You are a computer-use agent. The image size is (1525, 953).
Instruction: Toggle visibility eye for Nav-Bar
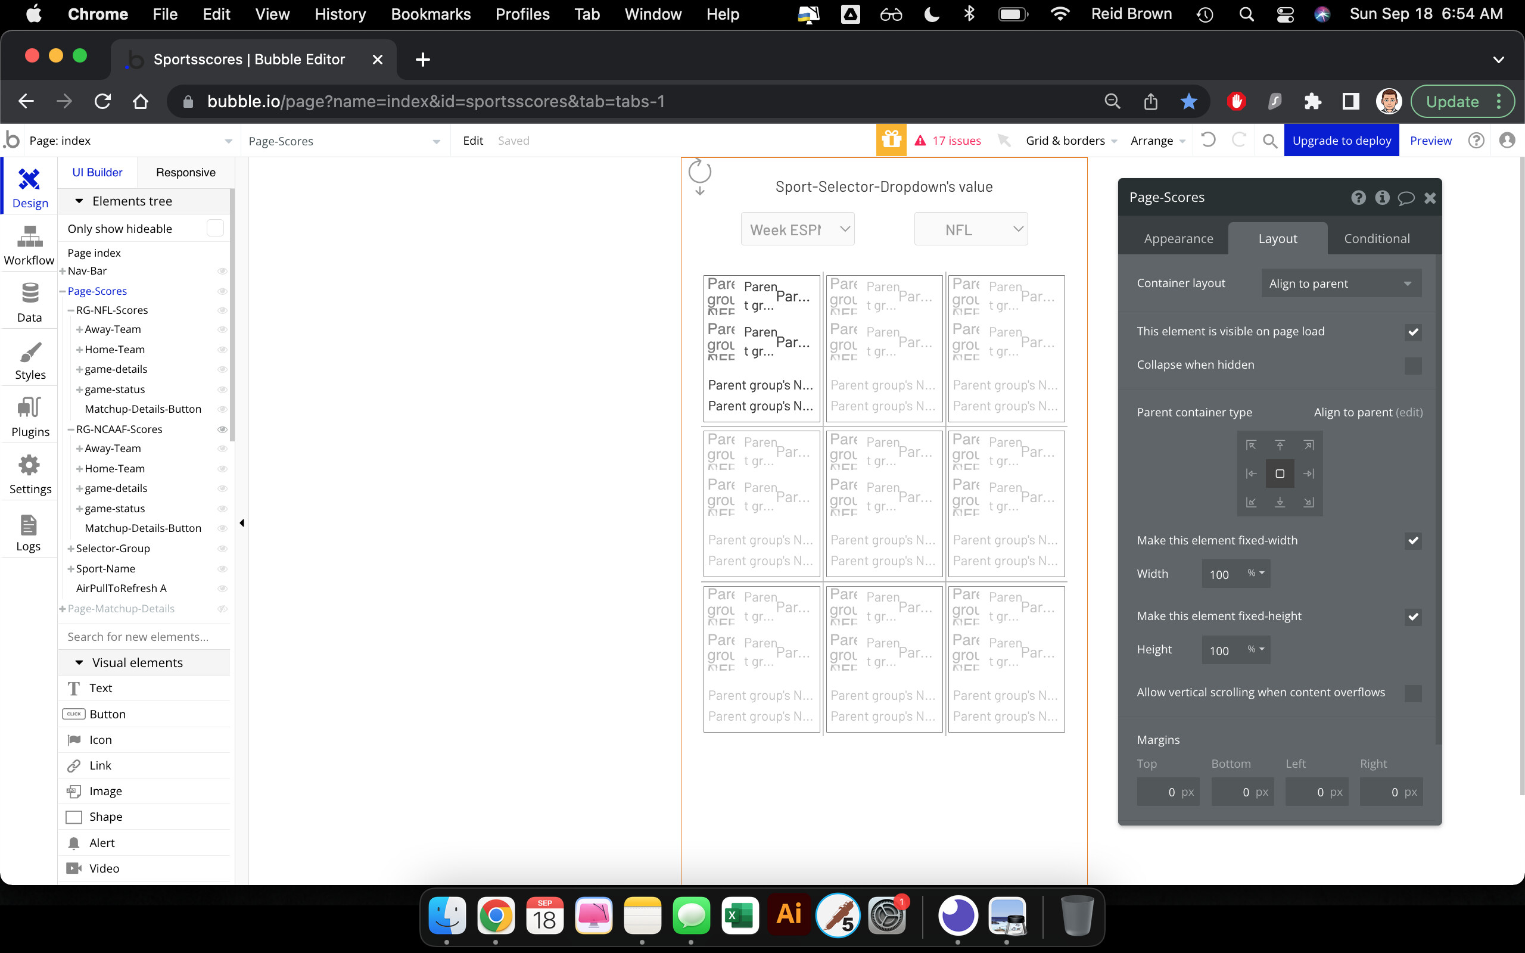(222, 271)
